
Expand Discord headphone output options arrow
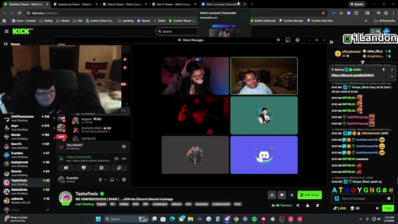coord(117,180)
